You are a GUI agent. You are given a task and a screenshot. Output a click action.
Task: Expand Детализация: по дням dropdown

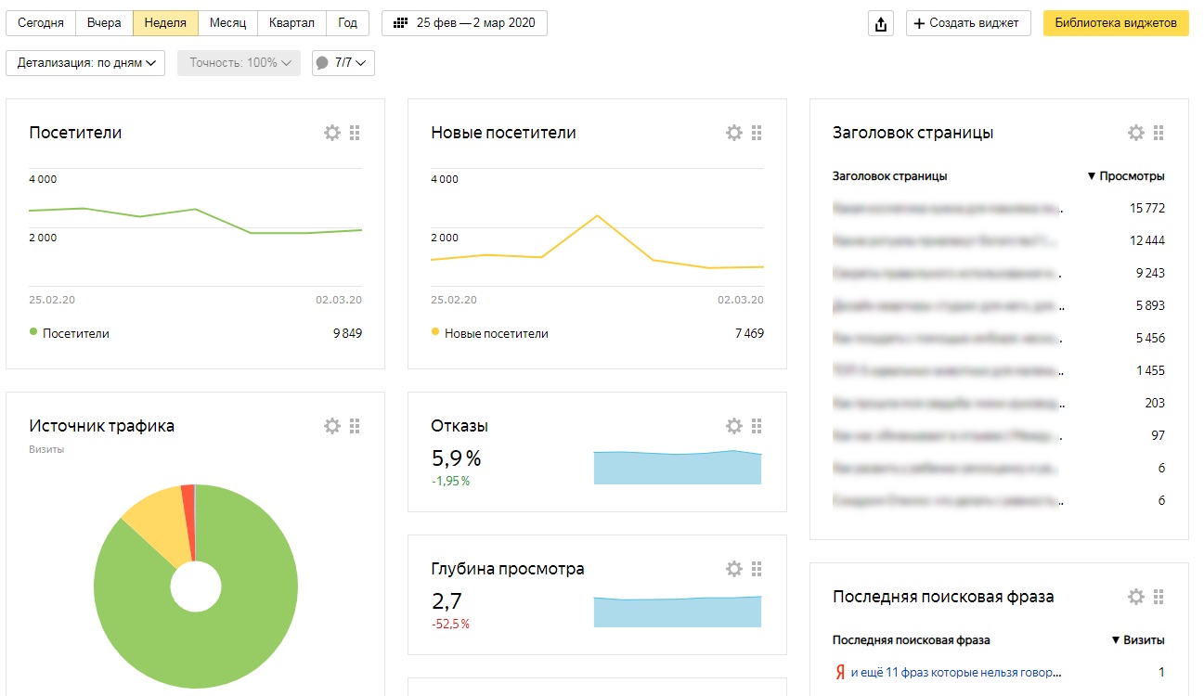(x=85, y=63)
